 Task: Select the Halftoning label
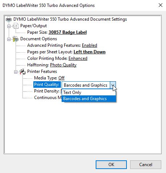pos(38,65)
